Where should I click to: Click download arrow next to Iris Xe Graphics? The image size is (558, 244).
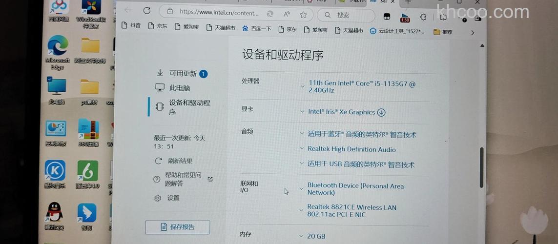[381, 112]
